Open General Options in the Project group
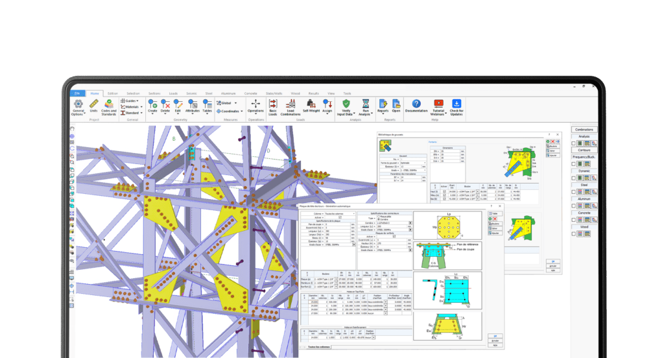 pyautogui.click(x=78, y=108)
